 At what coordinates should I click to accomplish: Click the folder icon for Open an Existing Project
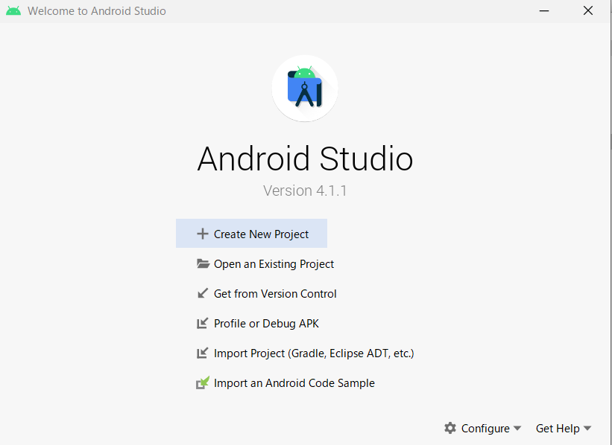click(x=203, y=264)
